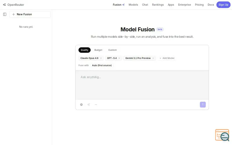Click Add Model button
Screen dimensions: 232x145
click(x=167, y=58)
